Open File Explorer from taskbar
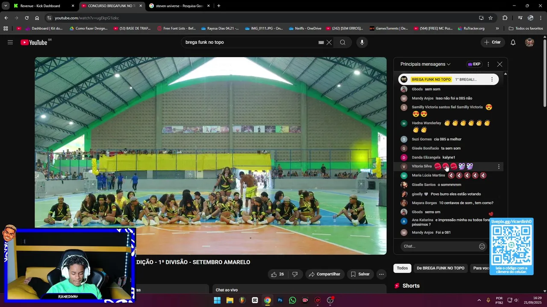This screenshot has width=547, height=307. [x=229, y=300]
